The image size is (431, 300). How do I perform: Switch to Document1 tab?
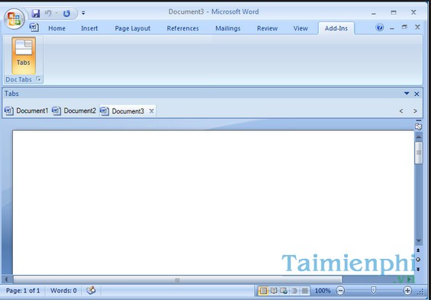point(27,111)
